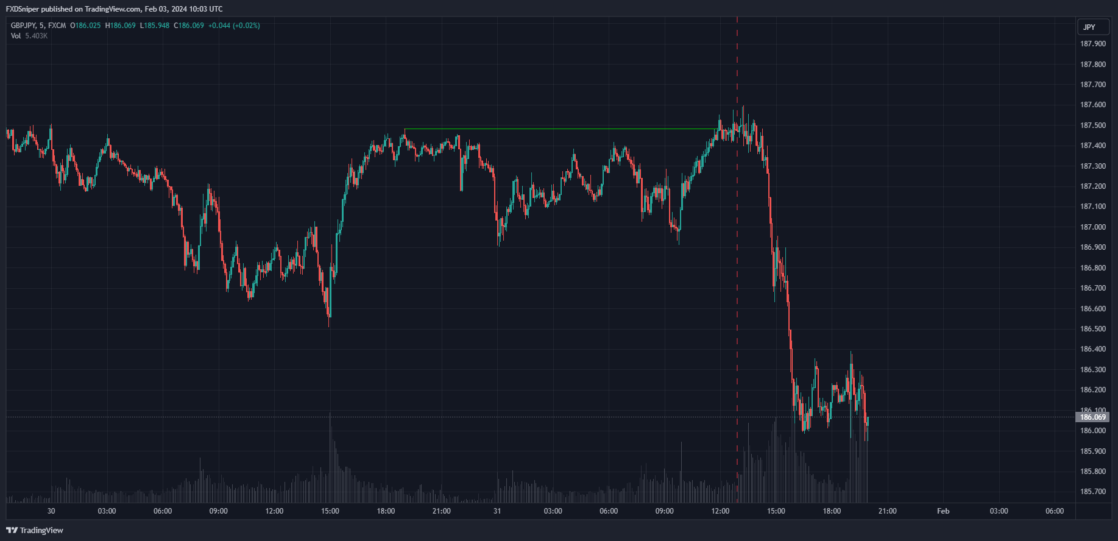Click the close price value C186.069

point(189,26)
